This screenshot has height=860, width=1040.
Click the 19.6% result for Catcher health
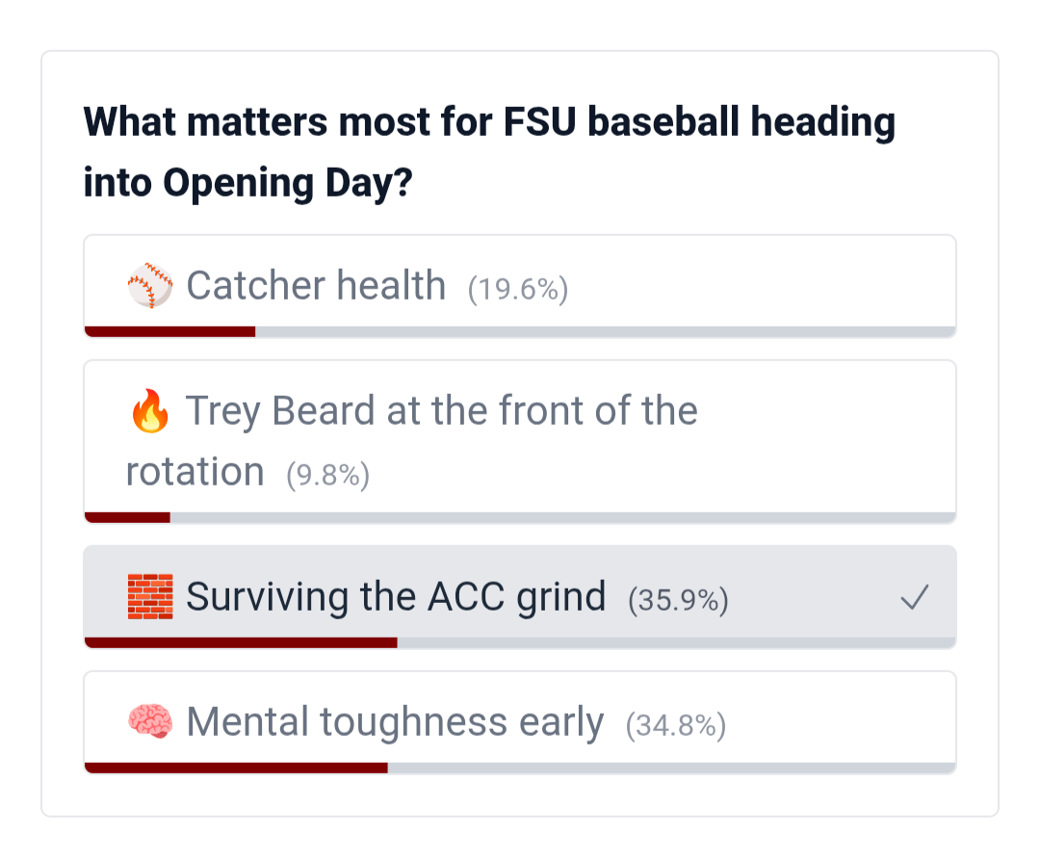coord(518,289)
